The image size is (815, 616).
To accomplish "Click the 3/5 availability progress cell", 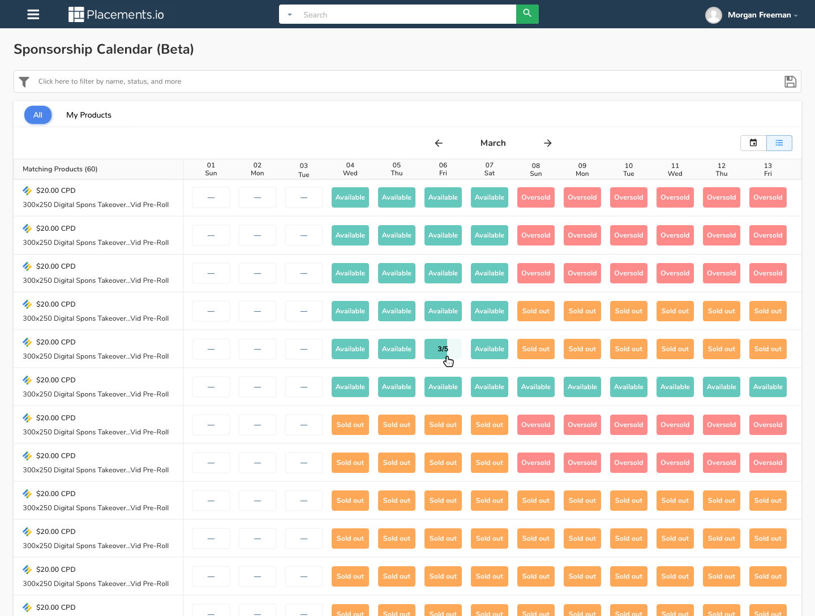I will pyautogui.click(x=443, y=349).
